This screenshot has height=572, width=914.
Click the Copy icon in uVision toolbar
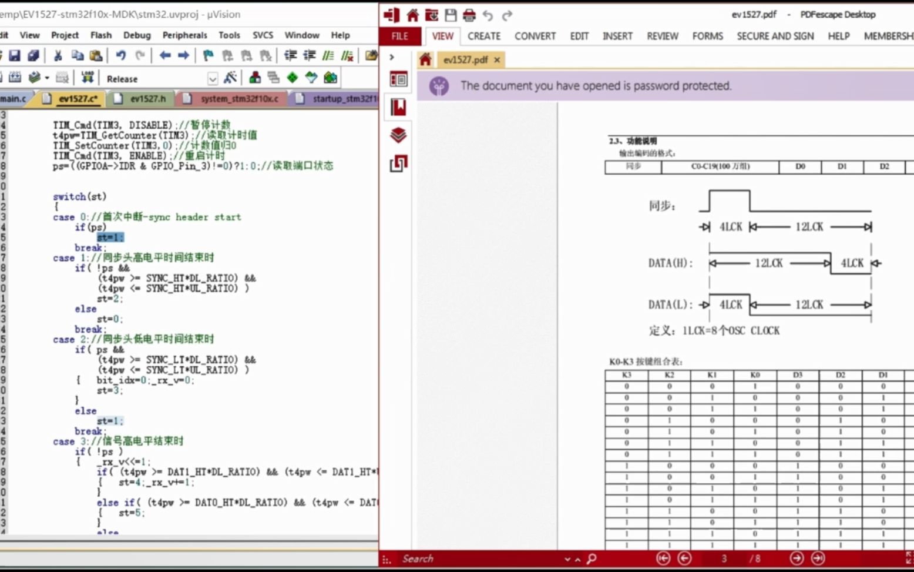(x=77, y=55)
